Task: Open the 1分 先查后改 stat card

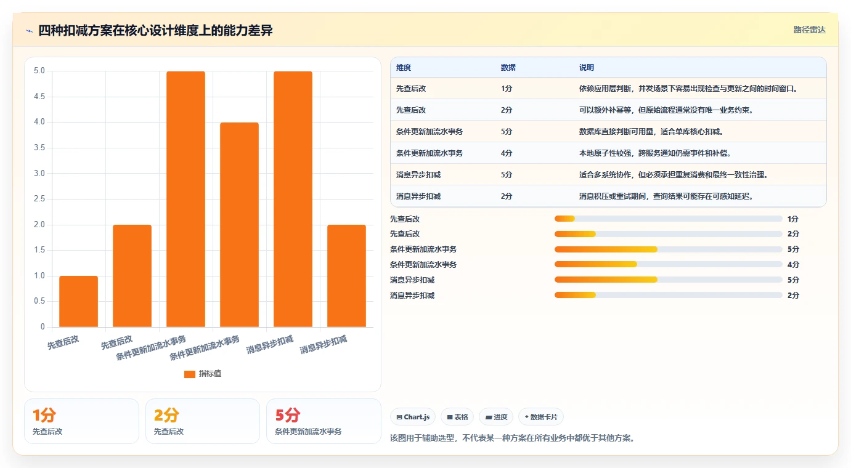Action: pyautogui.click(x=81, y=421)
